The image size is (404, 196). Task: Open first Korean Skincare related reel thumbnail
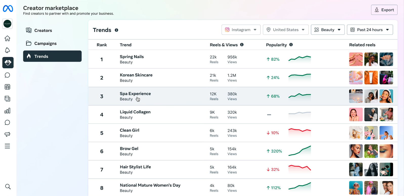(356, 78)
